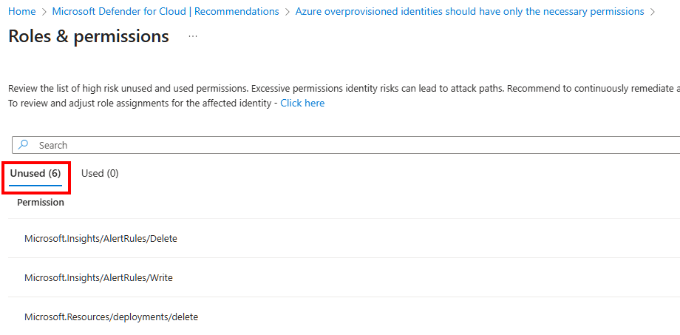
Task: Switch to the Used (0) tab
Action: pos(100,174)
